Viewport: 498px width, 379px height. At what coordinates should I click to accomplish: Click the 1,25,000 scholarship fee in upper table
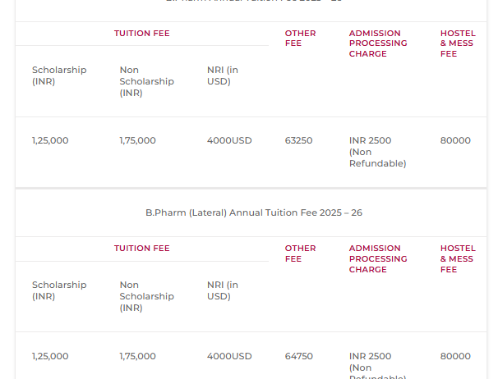(50, 140)
